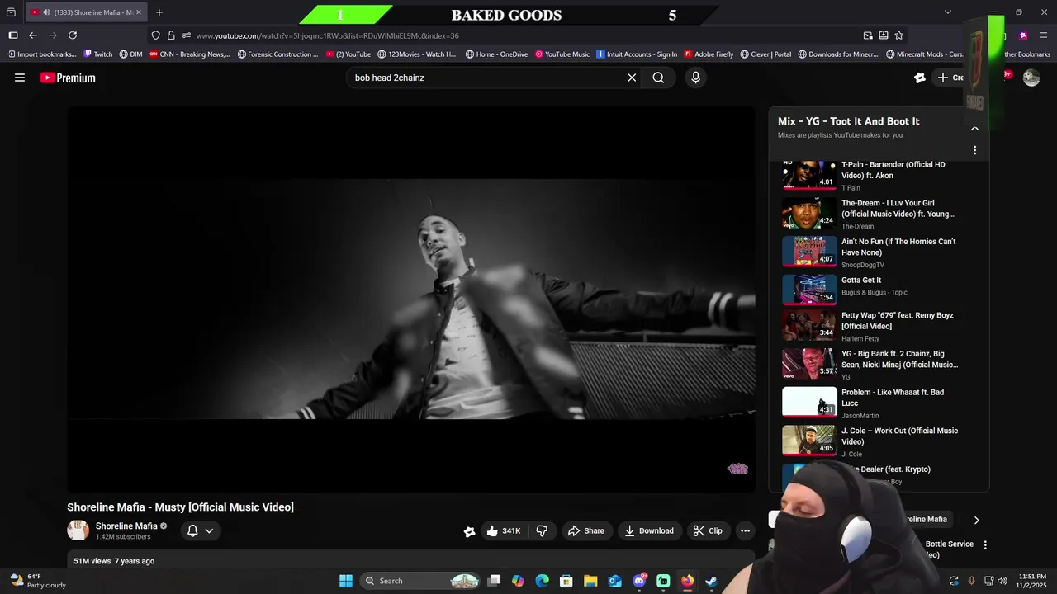
Task: Open the browser application hamburger menu
Action: [x=1044, y=35]
